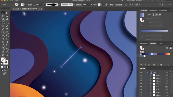Open stroke weight dropdown arrow
This screenshot has height=97, width=173.
(43, 5)
